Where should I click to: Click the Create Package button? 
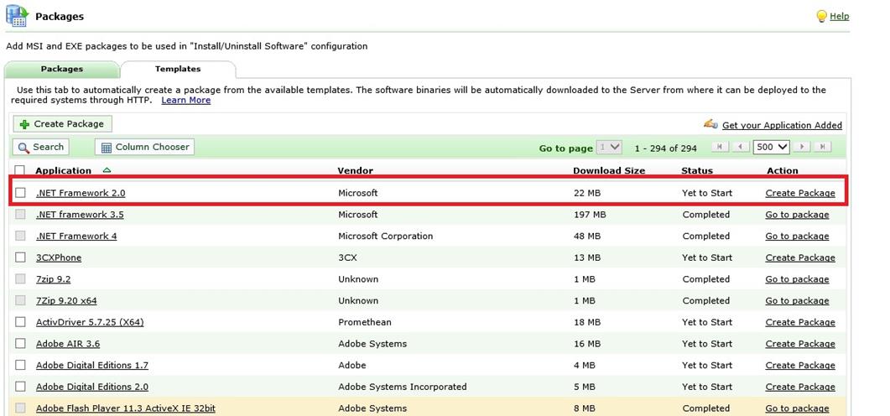[x=62, y=124]
